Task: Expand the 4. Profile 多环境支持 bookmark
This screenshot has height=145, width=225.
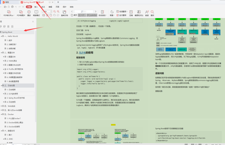Action: tap(3, 69)
